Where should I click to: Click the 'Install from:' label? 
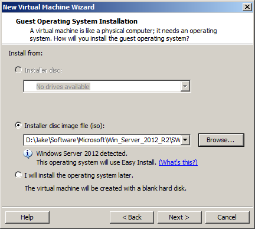25,53
